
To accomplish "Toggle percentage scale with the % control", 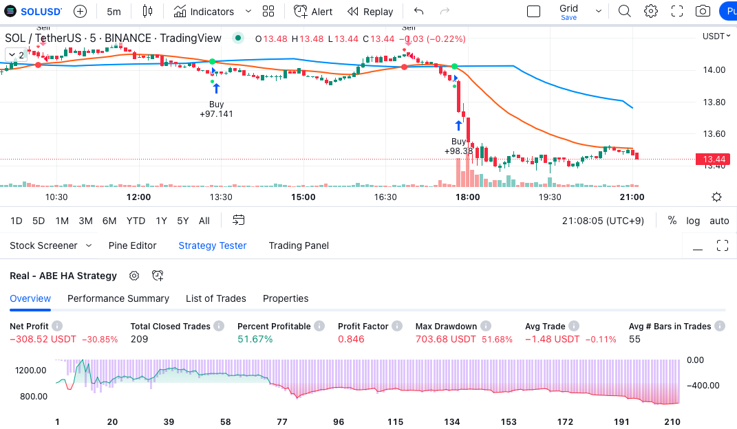I will click(x=672, y=221).
